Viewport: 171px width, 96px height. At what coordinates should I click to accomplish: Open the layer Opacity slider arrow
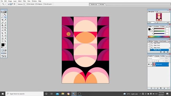coord(169,58)
